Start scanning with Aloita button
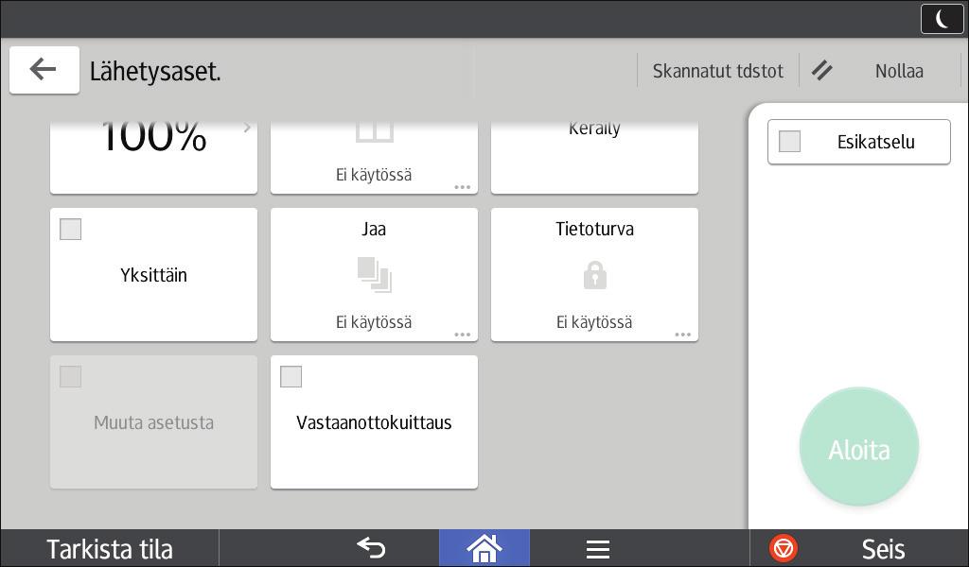Image resolution: width=969 pixels, height=567 pixels. point(859,447)
